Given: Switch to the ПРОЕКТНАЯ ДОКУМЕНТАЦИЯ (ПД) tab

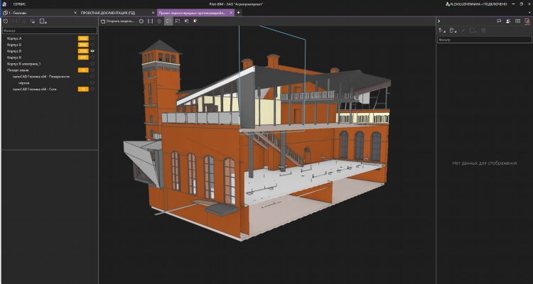Looking at the screenshot, I should (x=117, y=13).
